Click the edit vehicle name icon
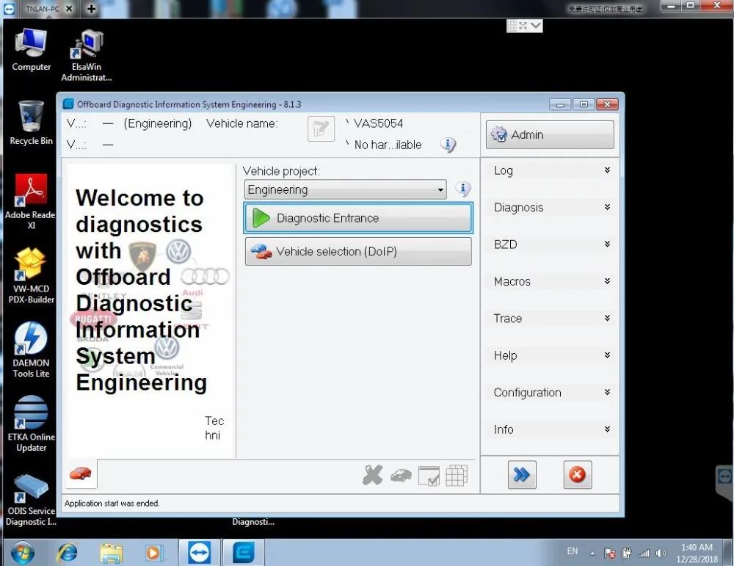This screenshot has width=734, height=566. point(321,128)
